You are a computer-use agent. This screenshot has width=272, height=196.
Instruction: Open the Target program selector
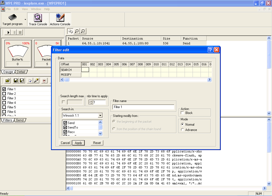click(x=12, y=19)
